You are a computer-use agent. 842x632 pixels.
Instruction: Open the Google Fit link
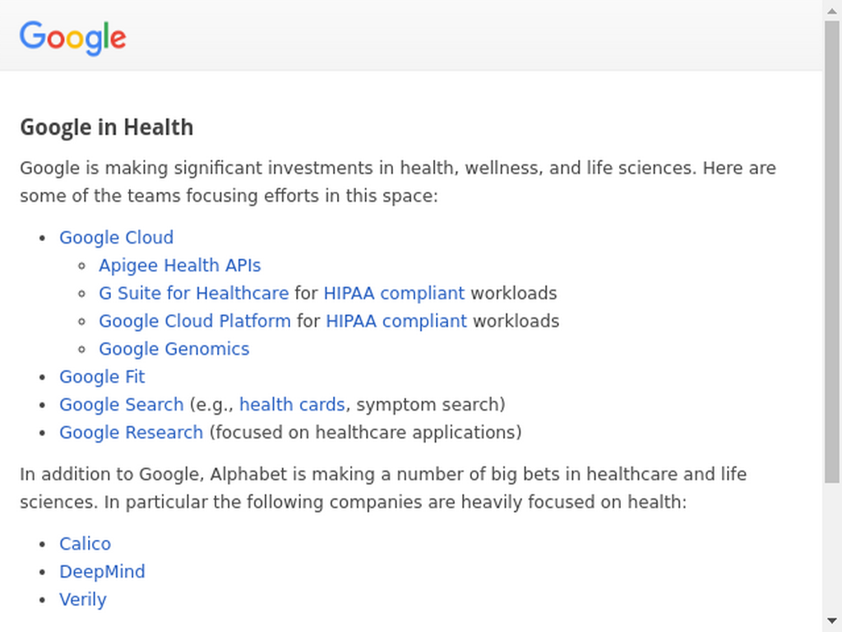coord(102,377)
